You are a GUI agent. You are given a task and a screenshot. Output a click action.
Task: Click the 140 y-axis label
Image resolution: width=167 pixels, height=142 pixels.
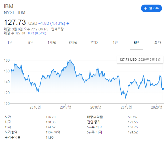point(7,82)
